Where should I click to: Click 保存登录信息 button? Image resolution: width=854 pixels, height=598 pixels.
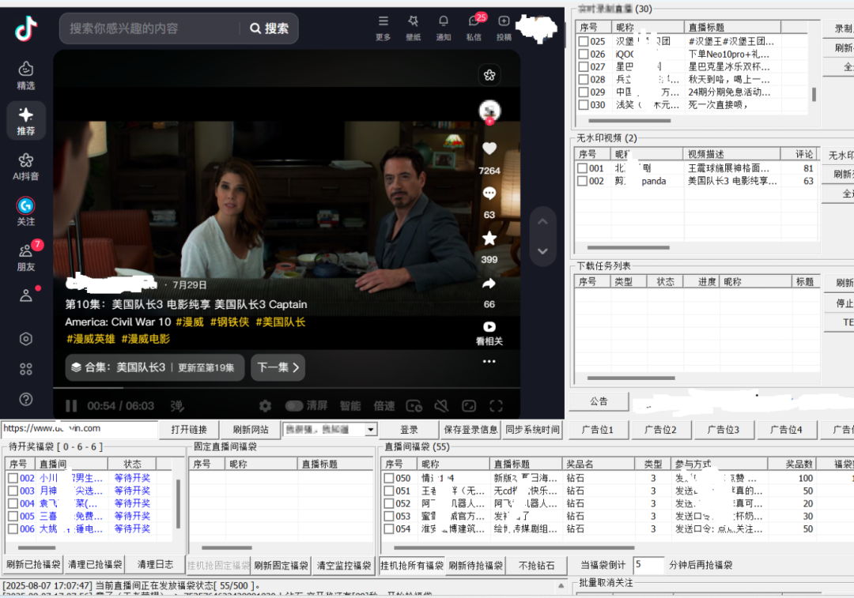470,430
